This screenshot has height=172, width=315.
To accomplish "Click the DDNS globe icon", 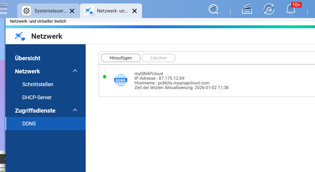I will click(x=121, y=80).
